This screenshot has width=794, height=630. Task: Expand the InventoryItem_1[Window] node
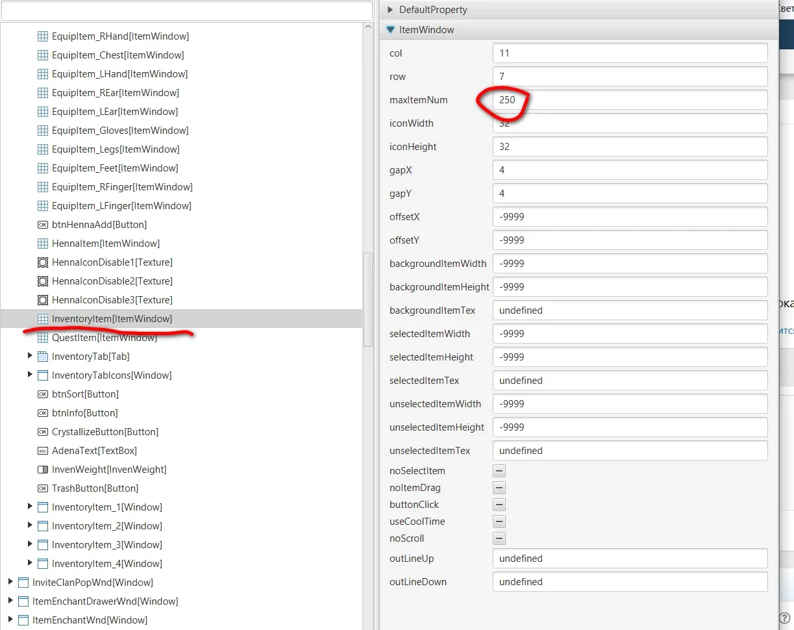pyautogui.click(x=30, y=507)
